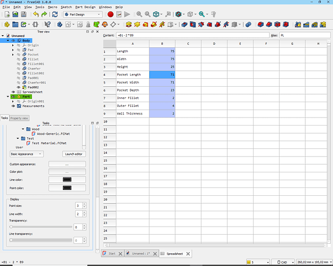Select the Hole tool

coord(193,24)
